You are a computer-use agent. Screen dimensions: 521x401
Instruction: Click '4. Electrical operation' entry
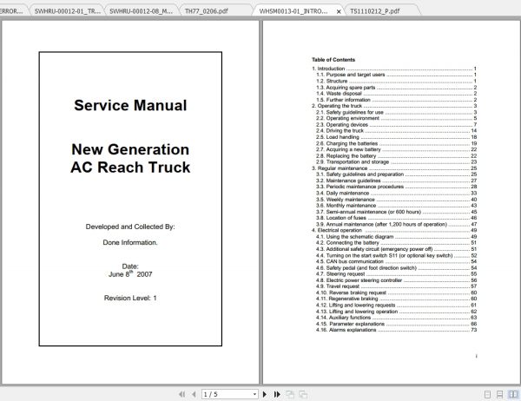coord(394,230)
